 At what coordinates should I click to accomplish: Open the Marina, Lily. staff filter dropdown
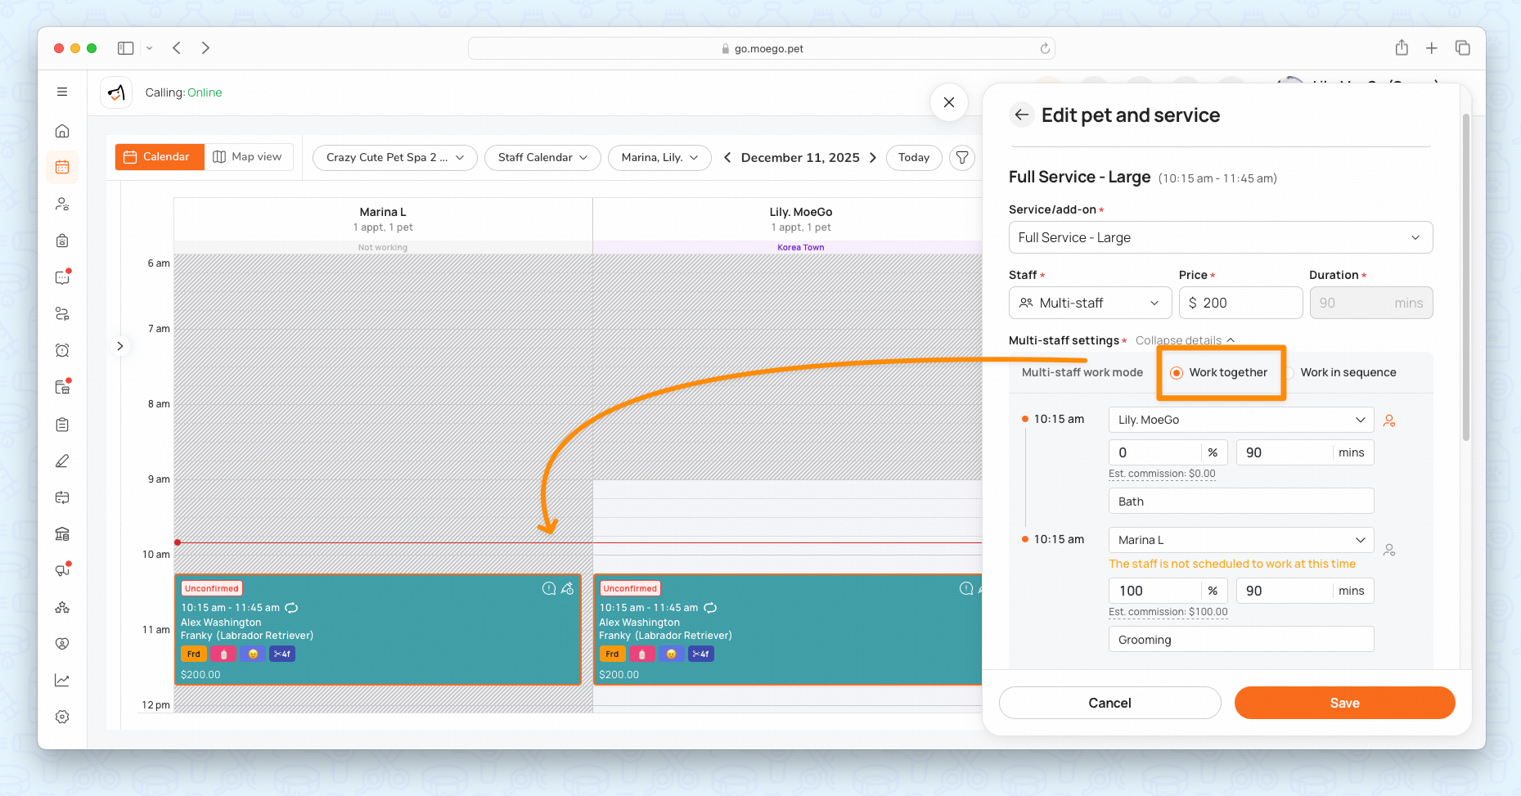coord(659,158)
